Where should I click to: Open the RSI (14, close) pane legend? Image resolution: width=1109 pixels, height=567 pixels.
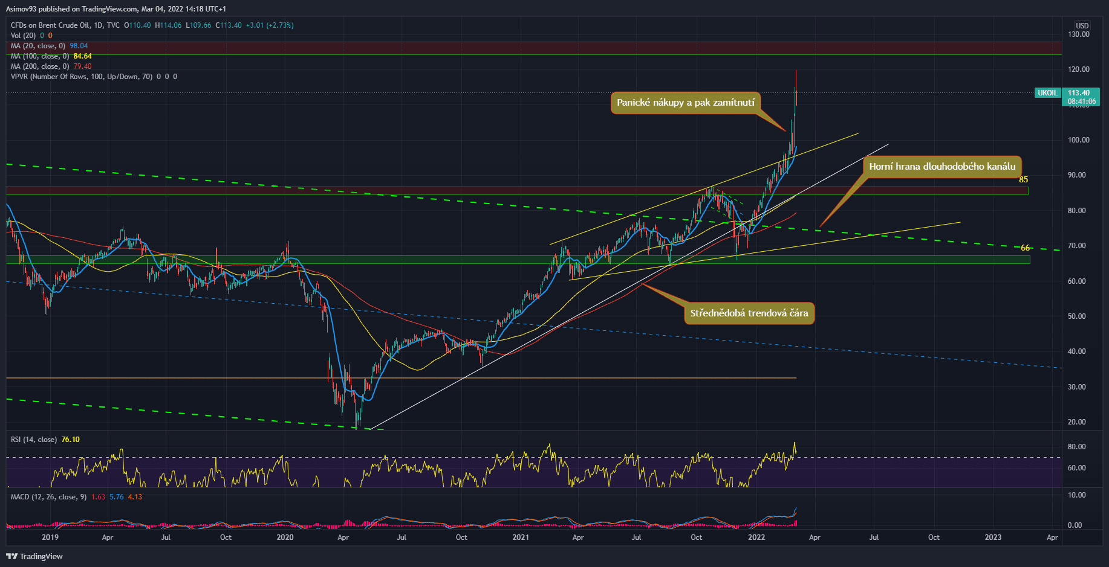pyautogui.click(x=34, y=440)
